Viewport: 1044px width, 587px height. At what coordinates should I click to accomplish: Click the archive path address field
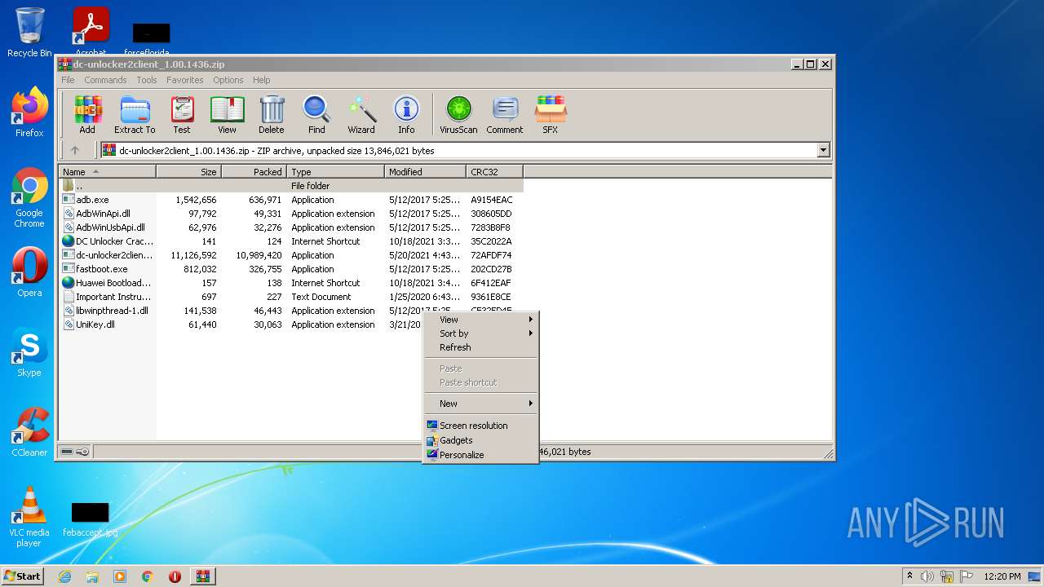[465, 150]
